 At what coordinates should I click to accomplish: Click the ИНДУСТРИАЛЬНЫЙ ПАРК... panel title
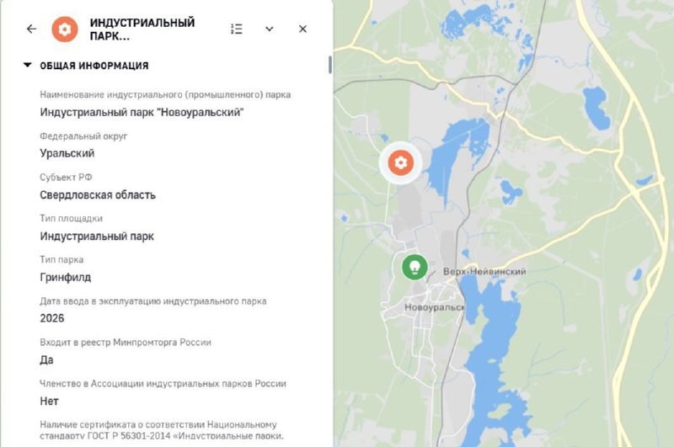[x=142, y=29]
